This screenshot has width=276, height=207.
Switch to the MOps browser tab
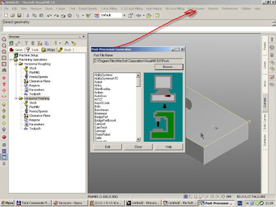pyautogui.click(x=49, y=50)
